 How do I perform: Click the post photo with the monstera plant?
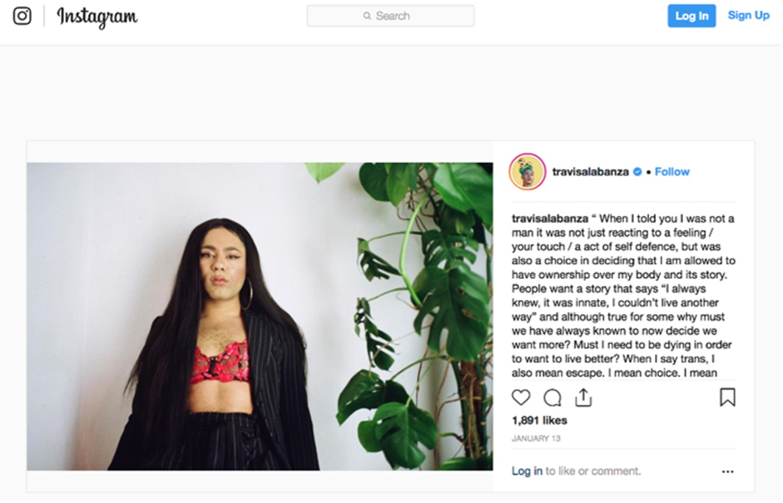(x=260, y=317)
